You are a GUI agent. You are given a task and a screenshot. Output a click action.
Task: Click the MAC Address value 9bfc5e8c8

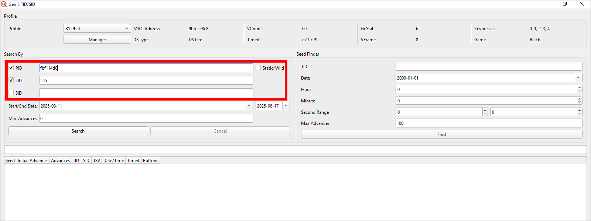click(198, 28)
